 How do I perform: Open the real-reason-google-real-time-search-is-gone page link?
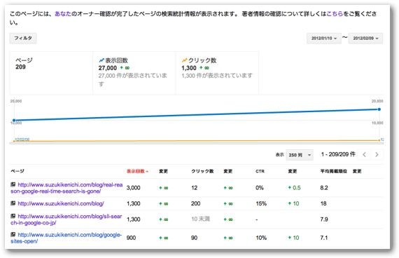click(66, 188)
